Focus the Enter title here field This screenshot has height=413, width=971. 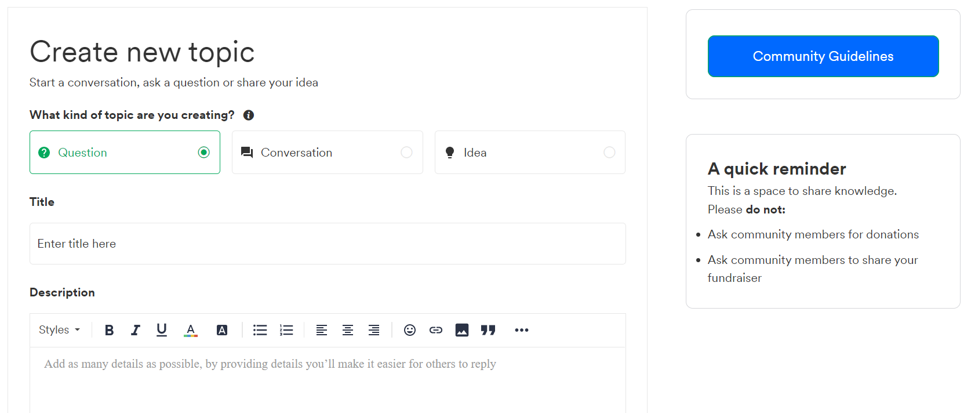pos(328,244)
